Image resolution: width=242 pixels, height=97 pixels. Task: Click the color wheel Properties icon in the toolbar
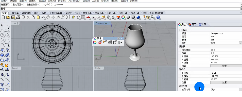[123, 17]
